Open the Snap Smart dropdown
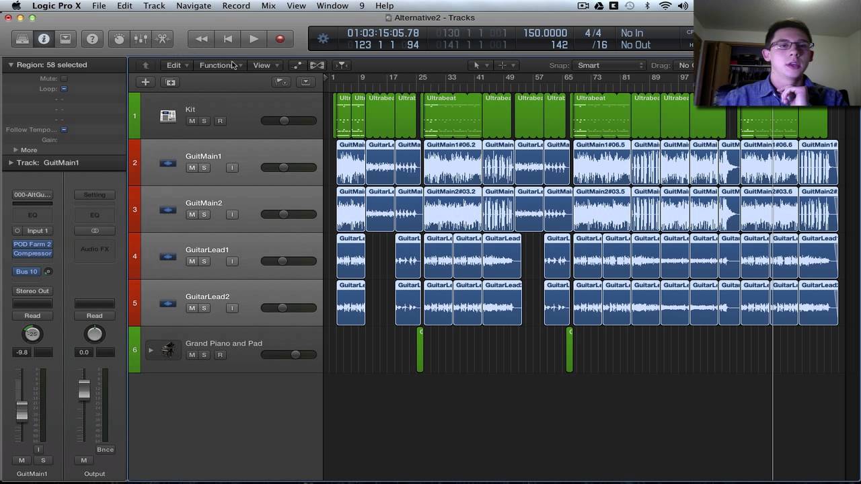The width and height of the screenshot is (861, 484). (x=609, y=65)
